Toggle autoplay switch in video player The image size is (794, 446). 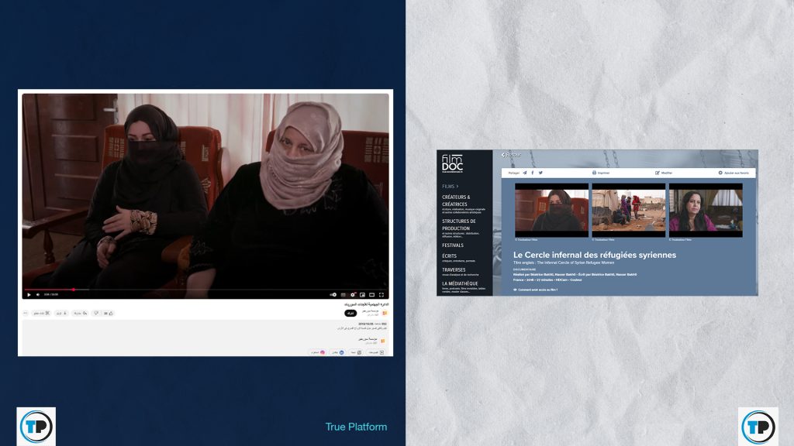pyautogui.click(x=333, y=294)
